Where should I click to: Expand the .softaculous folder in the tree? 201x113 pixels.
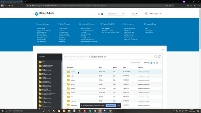(38, 82)
